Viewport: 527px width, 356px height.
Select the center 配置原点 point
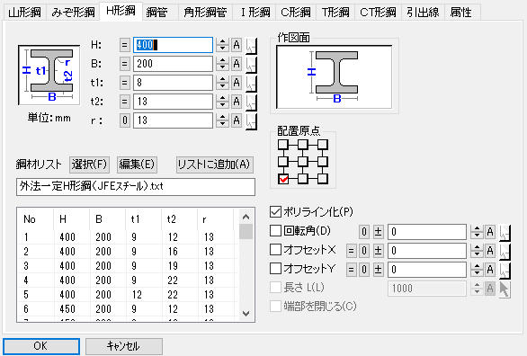(x=303, y=162)
